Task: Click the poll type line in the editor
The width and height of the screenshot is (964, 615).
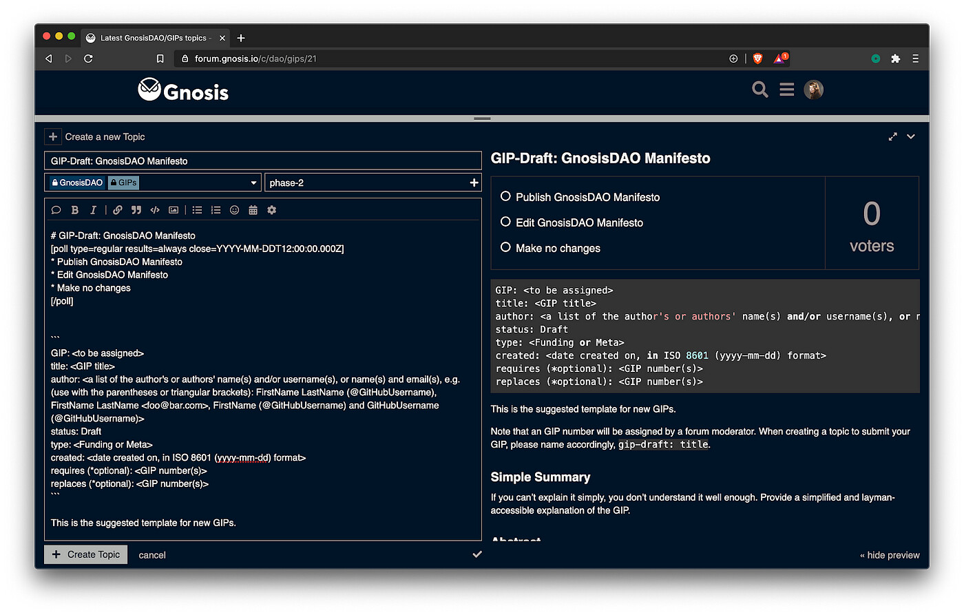Action: (x=198, y=249)
